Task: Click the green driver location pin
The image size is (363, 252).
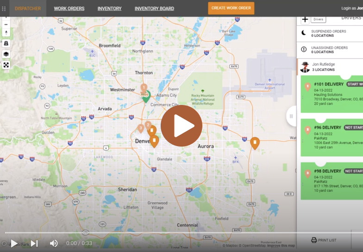Action: click(146, 98)
